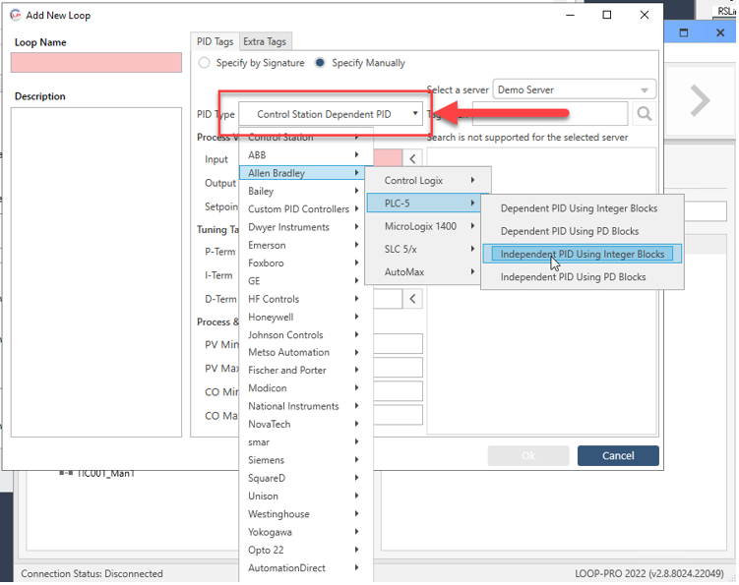Expand MicroLogix 1400 submenu
Screen dimensions: 739x585
[x=423, y=226]
